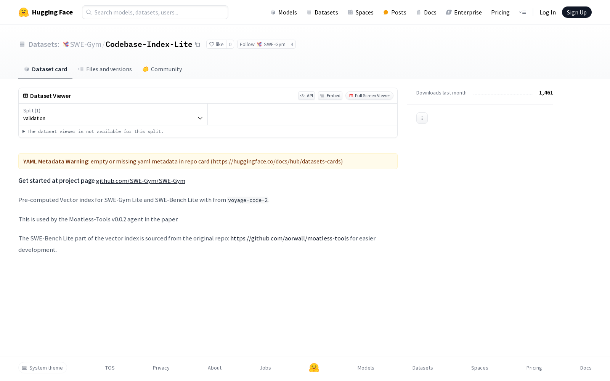
Task: View the like count number
Action: 230,44
